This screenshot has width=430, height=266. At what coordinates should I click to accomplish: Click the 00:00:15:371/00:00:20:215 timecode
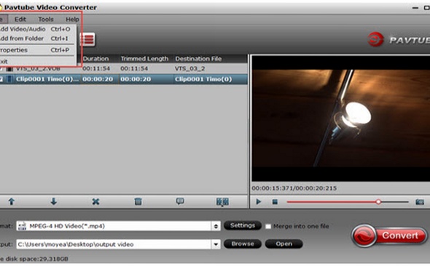[294, 188]
